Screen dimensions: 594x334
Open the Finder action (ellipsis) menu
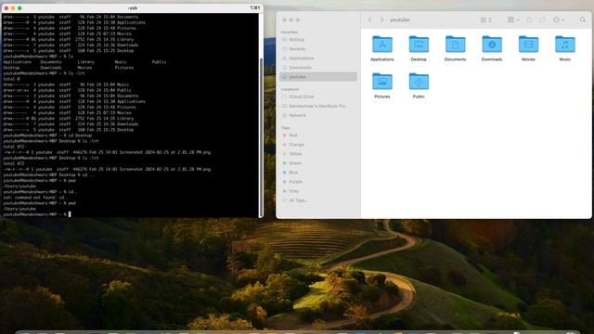tap(559, 19)
